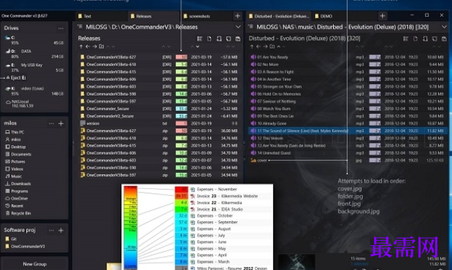The height and width of the screenshot is (270, 452).
Task: Expand the left pane path dropdown chevron
Action: [238, 27]
